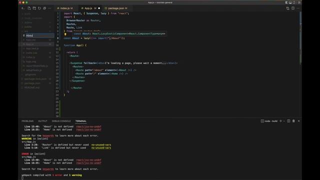Screen dimensions: 320x180
Task: Select reportWebVitals.js in Explorer tree
Action: pos(36,66)
